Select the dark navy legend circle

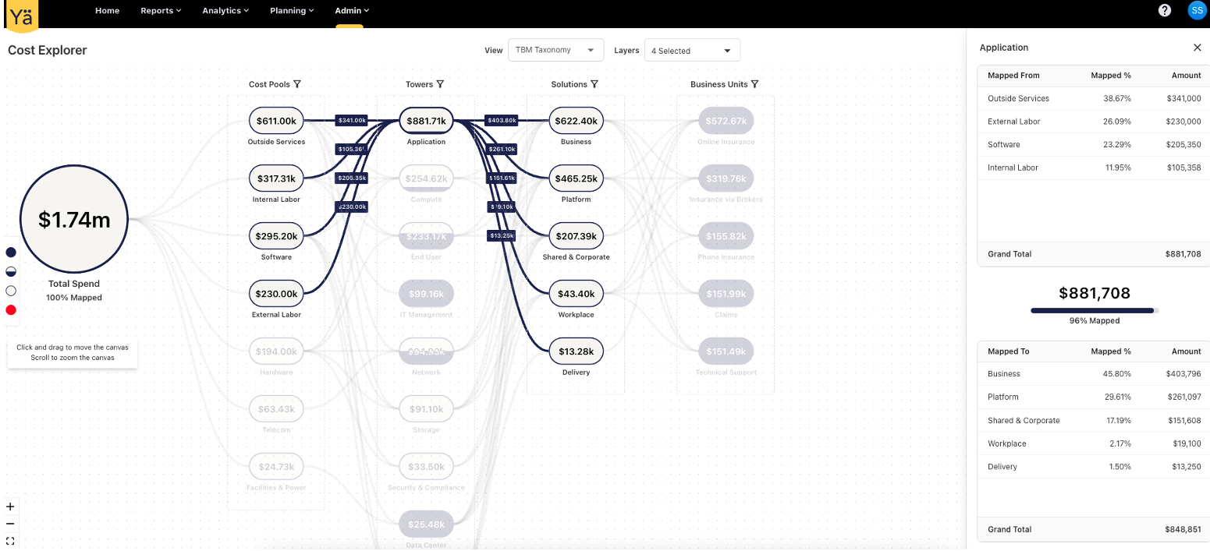coord(11,253)
